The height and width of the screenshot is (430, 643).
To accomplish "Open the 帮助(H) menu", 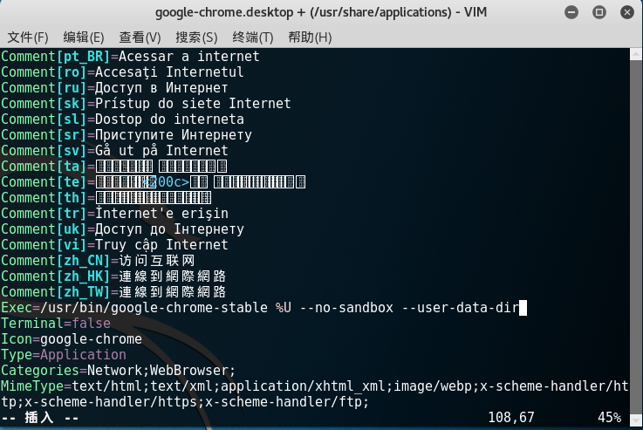I will click(x=309, y=38).
